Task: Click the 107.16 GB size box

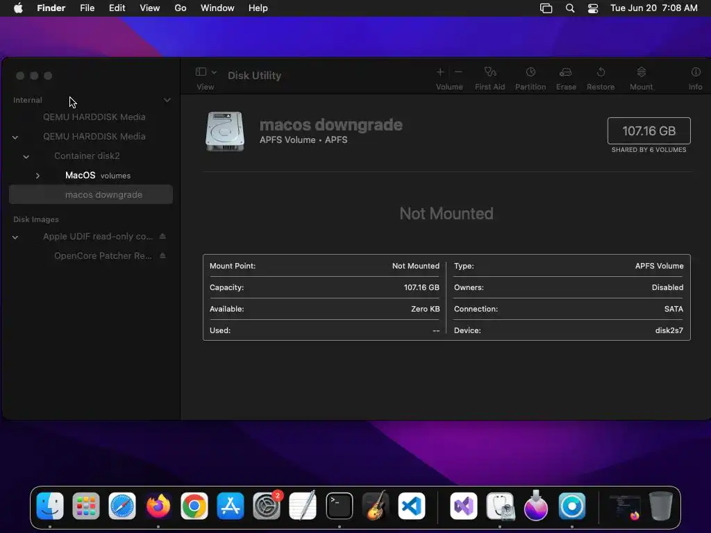Action: point(649,131)
